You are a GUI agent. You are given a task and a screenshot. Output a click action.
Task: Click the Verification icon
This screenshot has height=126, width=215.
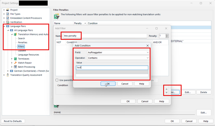[8, 22]
